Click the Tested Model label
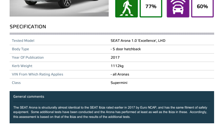224x126 pixels. pos(23,41)
